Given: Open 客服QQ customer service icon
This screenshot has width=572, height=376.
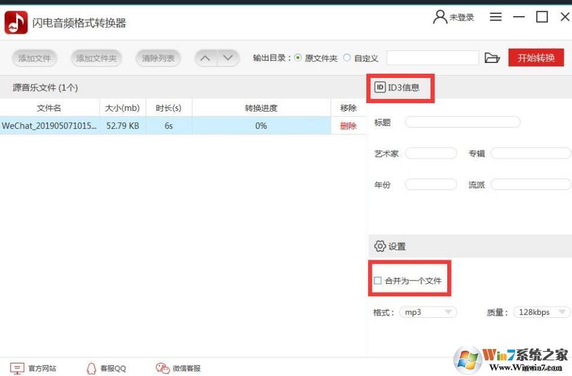Looking at the screenshot, I should coord(91,368).
